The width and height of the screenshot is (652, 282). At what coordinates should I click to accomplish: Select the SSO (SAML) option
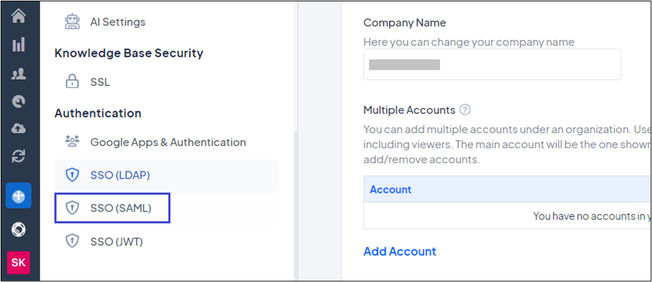pos(121,209)
